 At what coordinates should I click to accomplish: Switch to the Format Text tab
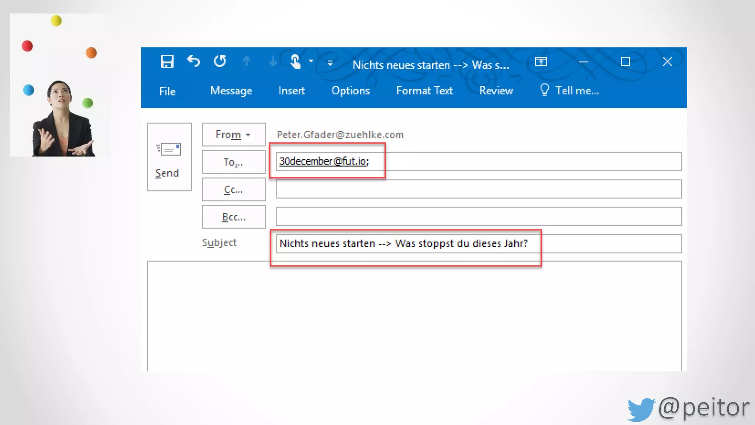(x=424, y=91)
